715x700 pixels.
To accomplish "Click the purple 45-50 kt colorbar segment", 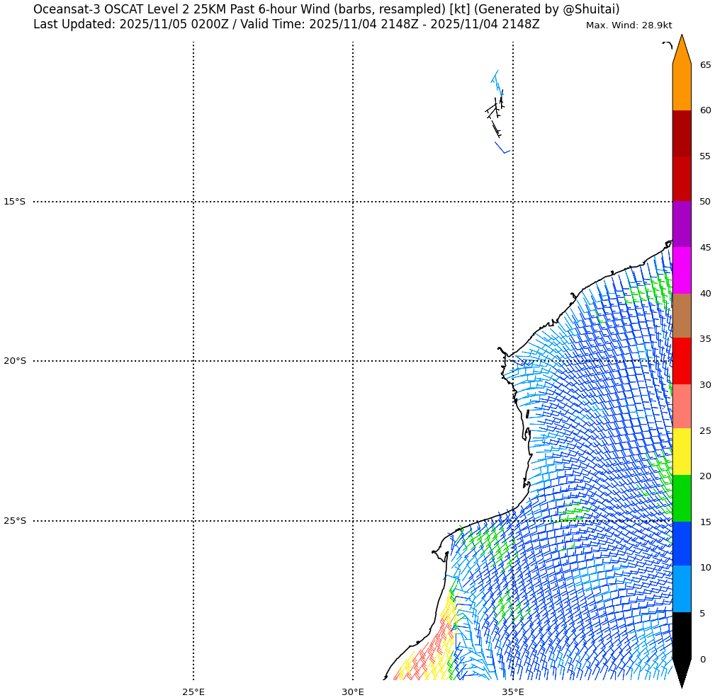I will [681, 224].
